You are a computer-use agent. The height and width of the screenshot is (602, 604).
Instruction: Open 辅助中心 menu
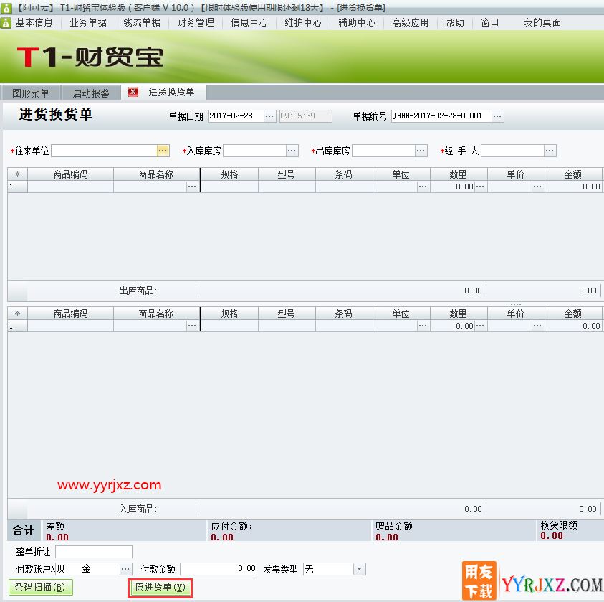(357, 23)
